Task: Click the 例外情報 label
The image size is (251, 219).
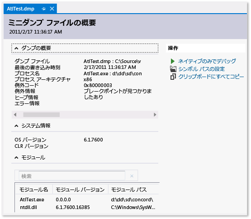Action: pyautogui.click(x=25, y=91)
